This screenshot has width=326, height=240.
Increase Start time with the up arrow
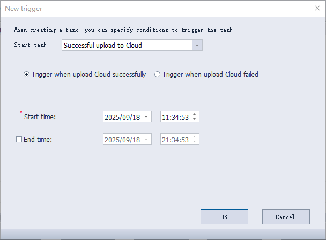pos(195,114)
